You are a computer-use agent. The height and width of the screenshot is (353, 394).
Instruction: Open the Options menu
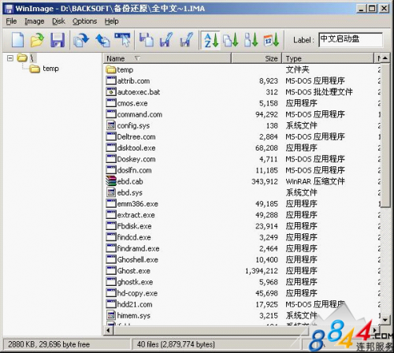pyautogui.click(x=84, y=21)
